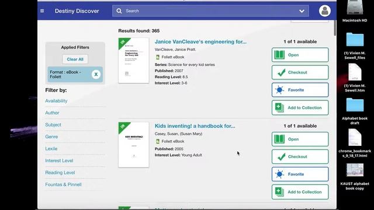
Task: Remove the Format eBook Follett filter
Action: (96, 75)
